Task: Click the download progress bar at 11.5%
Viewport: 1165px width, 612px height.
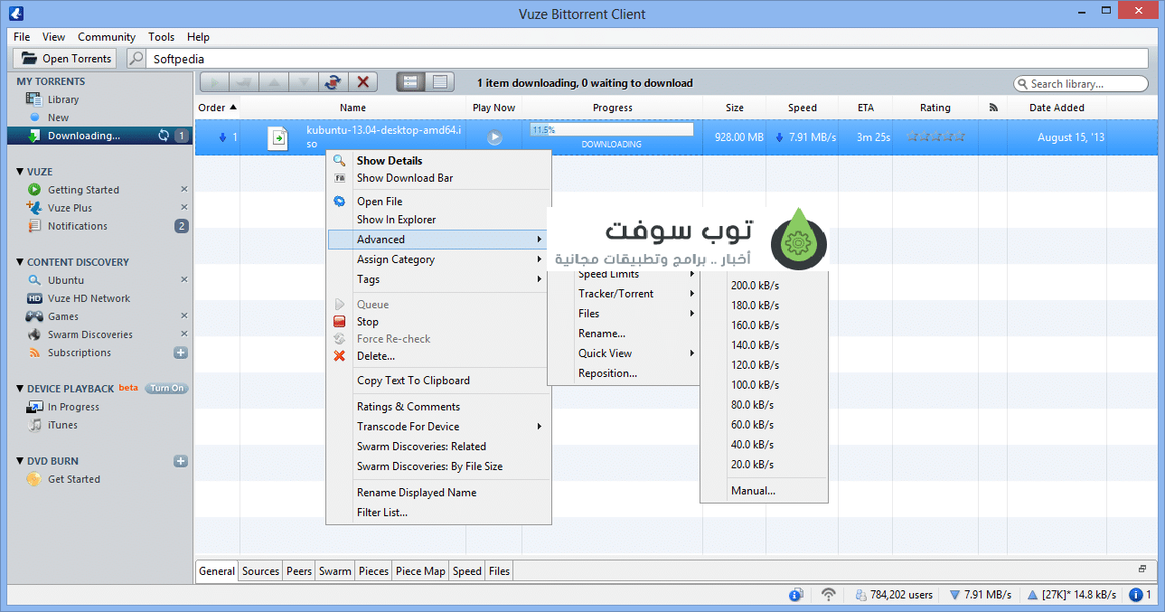Action: coord(611,130)
